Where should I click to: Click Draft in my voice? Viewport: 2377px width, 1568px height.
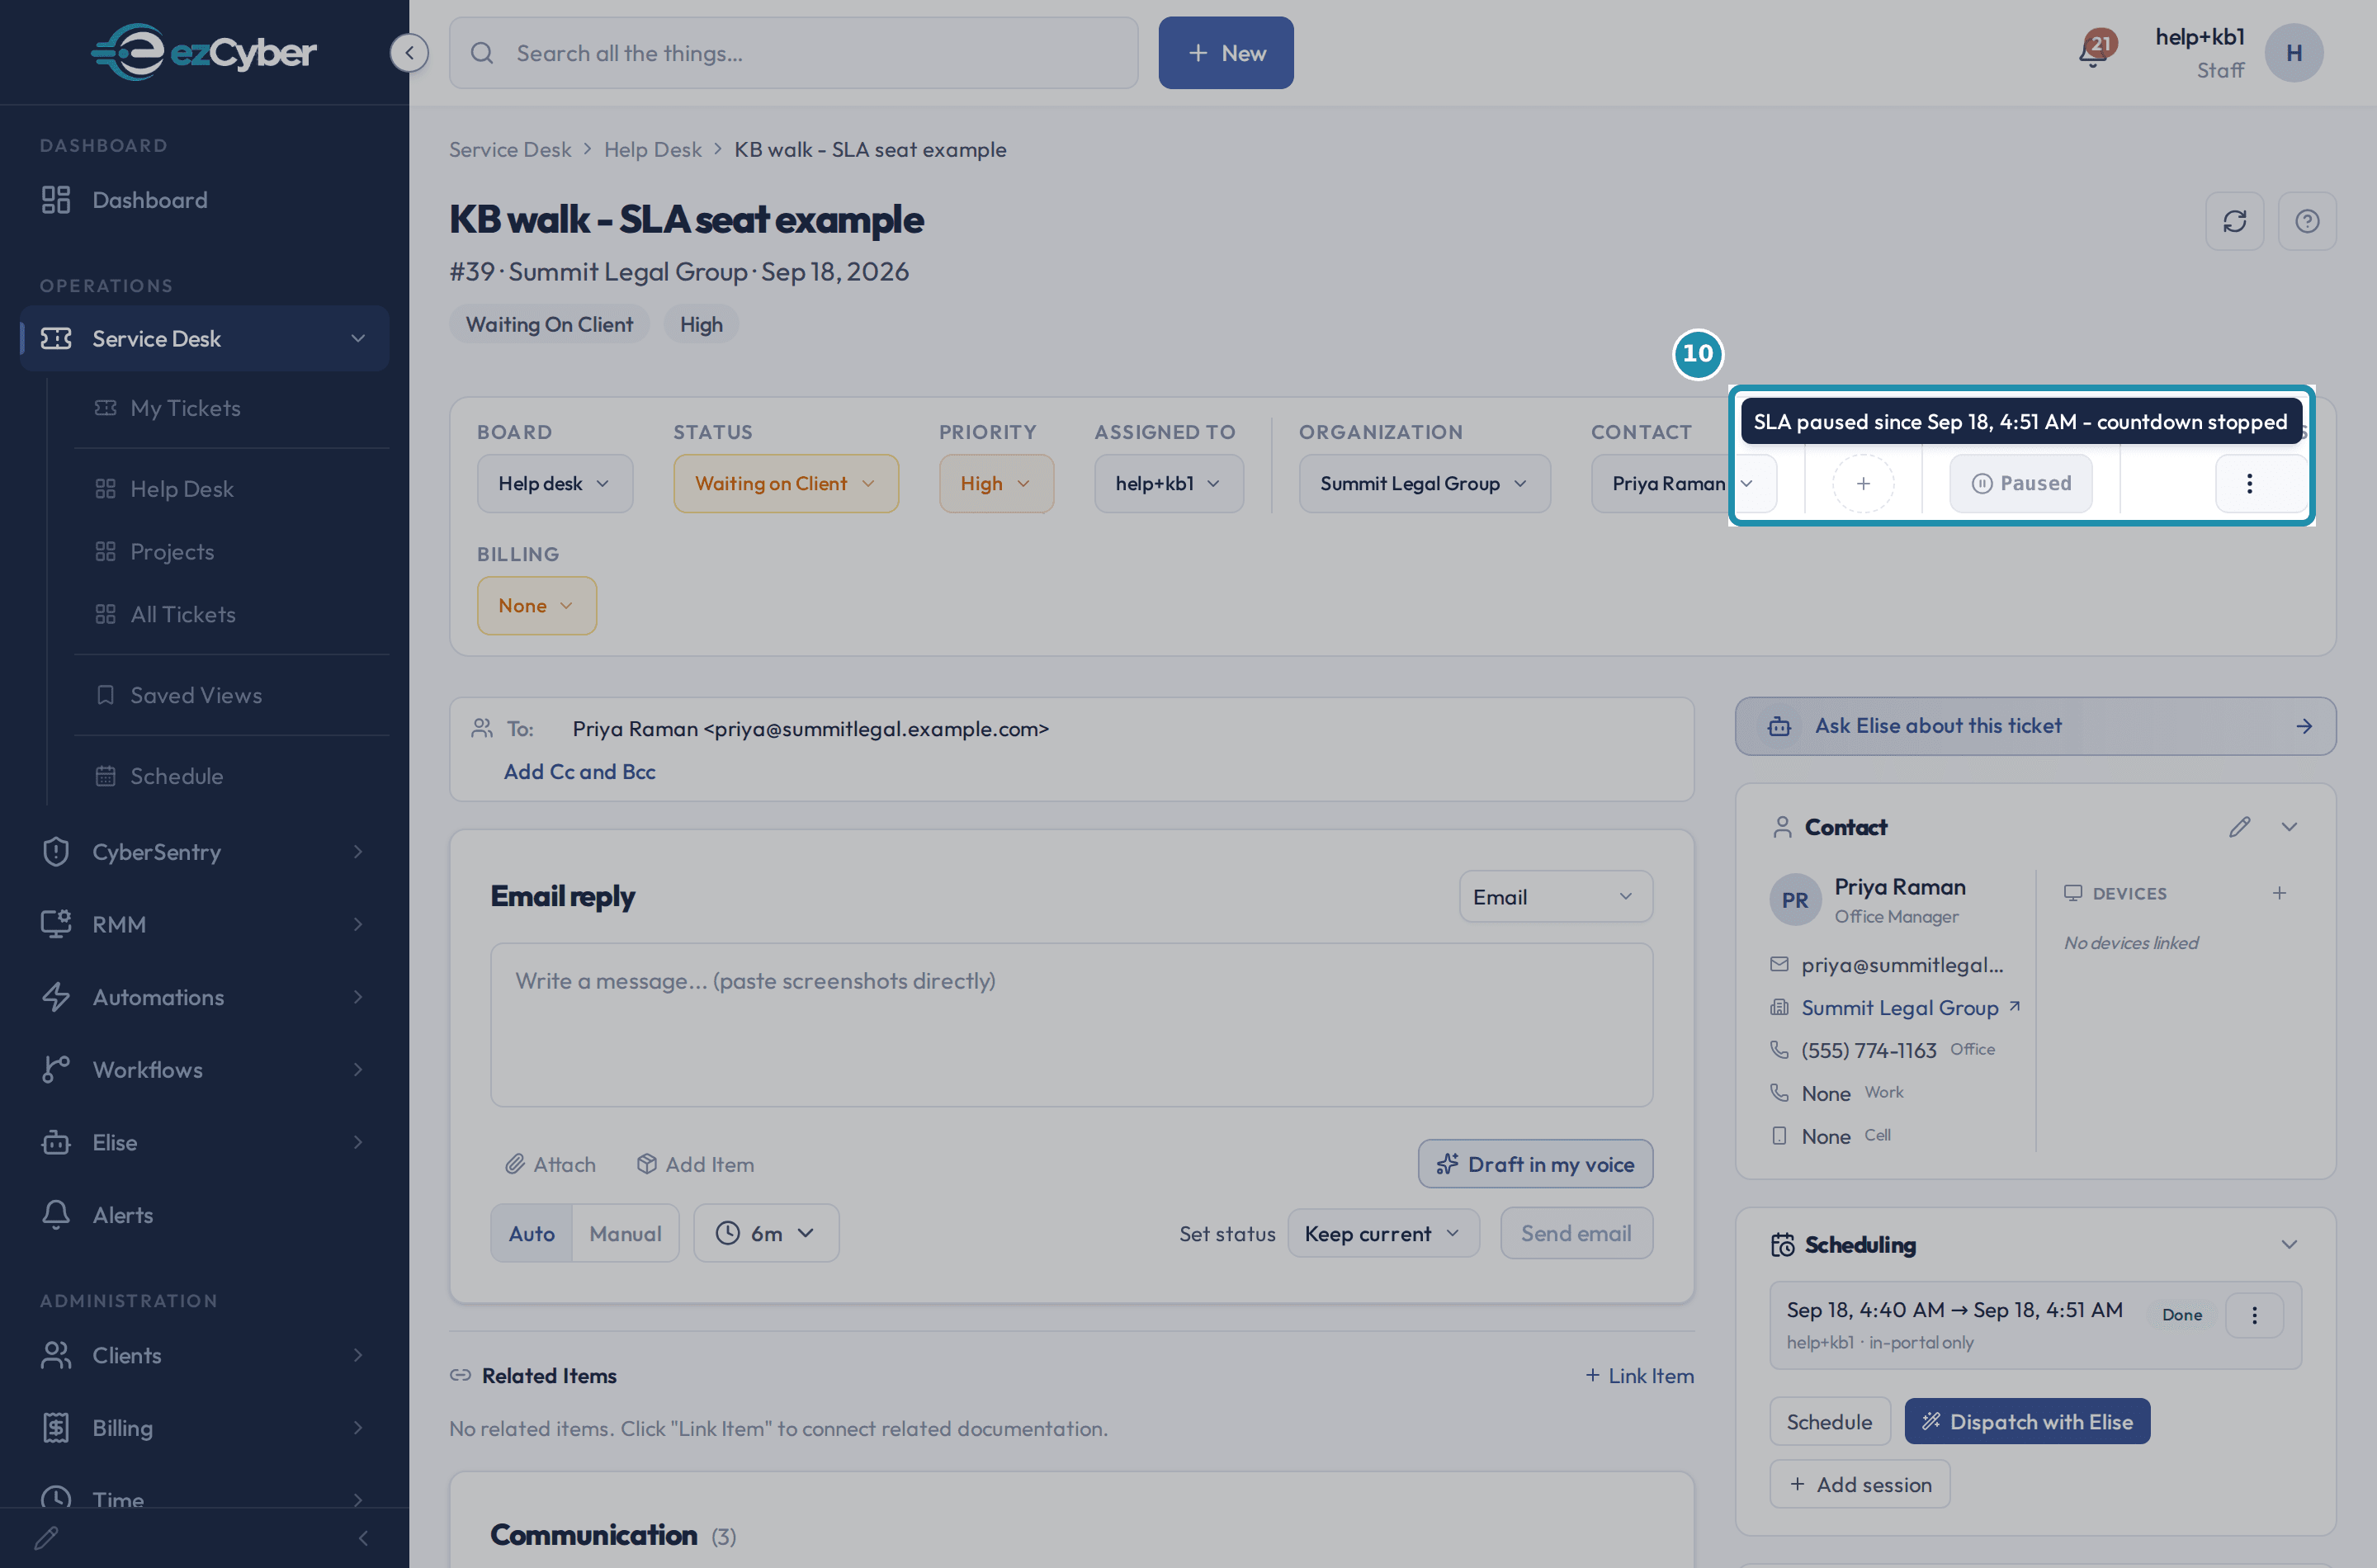(x=1535, y=1164)
